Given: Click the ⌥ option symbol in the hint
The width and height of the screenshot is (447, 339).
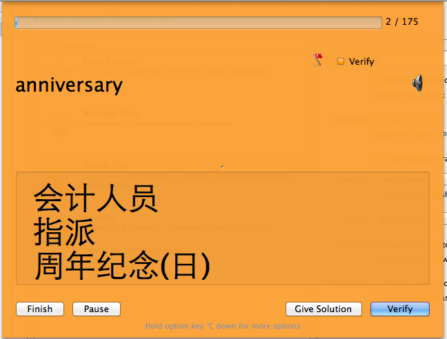Looking at the screenshot, I should 210,326.
